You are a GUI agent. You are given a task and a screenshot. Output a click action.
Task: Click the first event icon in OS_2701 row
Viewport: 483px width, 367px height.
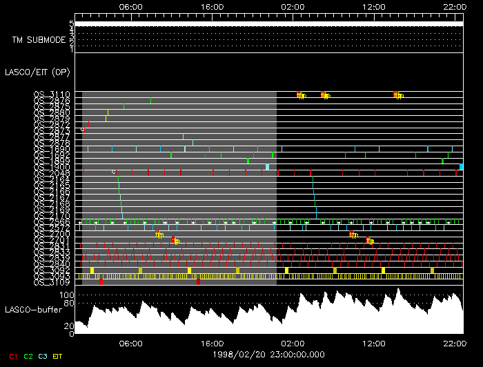(176, 241)
